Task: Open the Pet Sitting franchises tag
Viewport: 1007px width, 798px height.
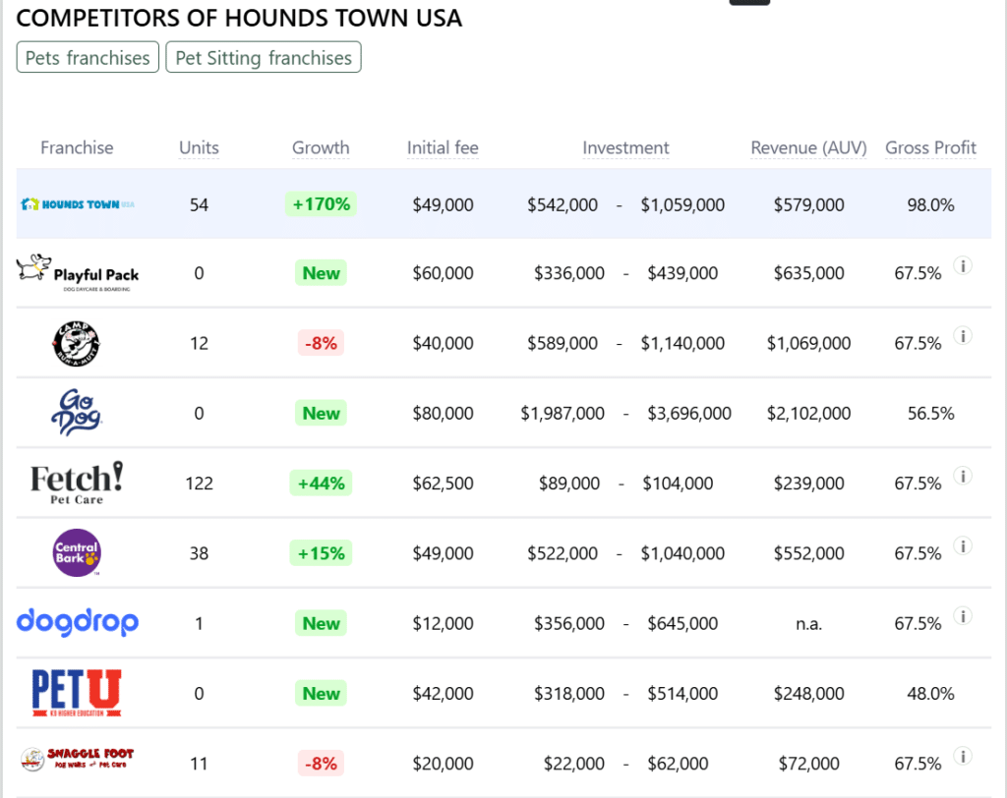Action: 264,57
